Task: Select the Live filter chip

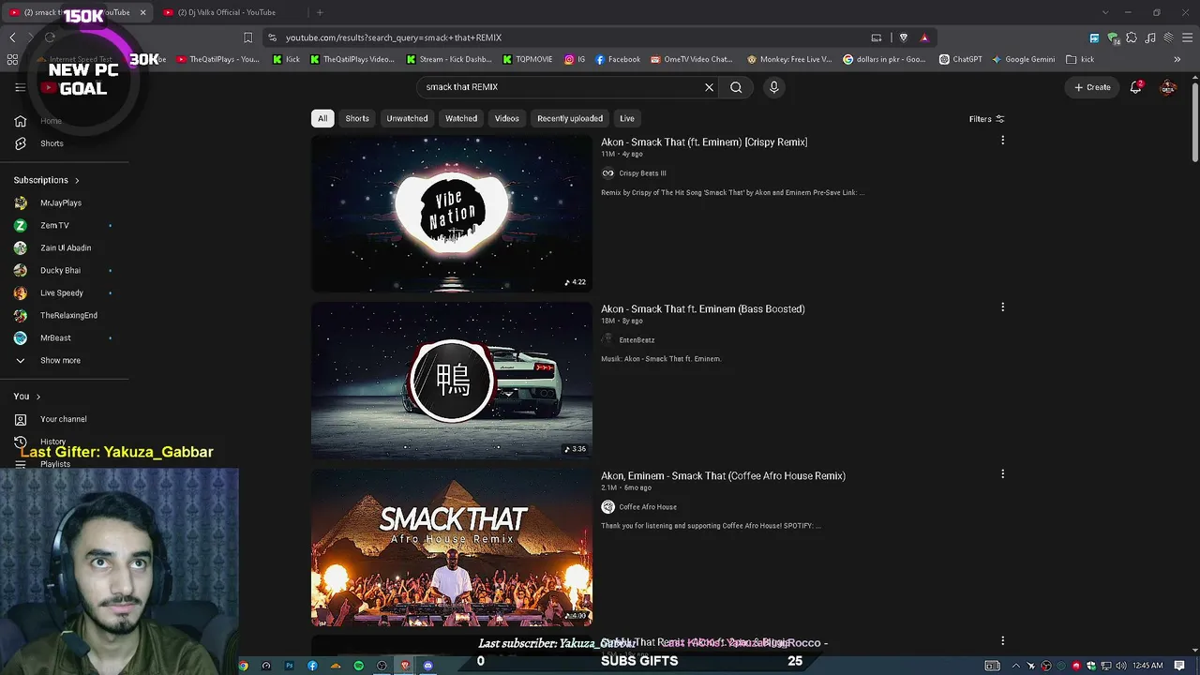Action: [627, 118]
